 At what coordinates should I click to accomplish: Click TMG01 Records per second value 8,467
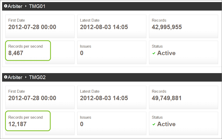[x=16, y=53]
